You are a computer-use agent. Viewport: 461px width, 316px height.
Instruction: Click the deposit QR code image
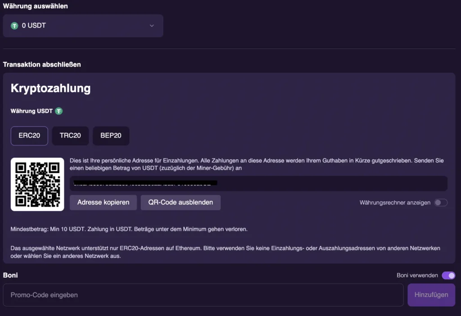click(x=37, y=184)
